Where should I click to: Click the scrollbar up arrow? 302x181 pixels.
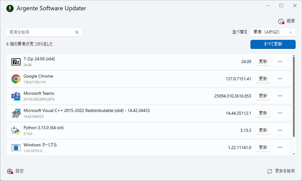[294, 56]
